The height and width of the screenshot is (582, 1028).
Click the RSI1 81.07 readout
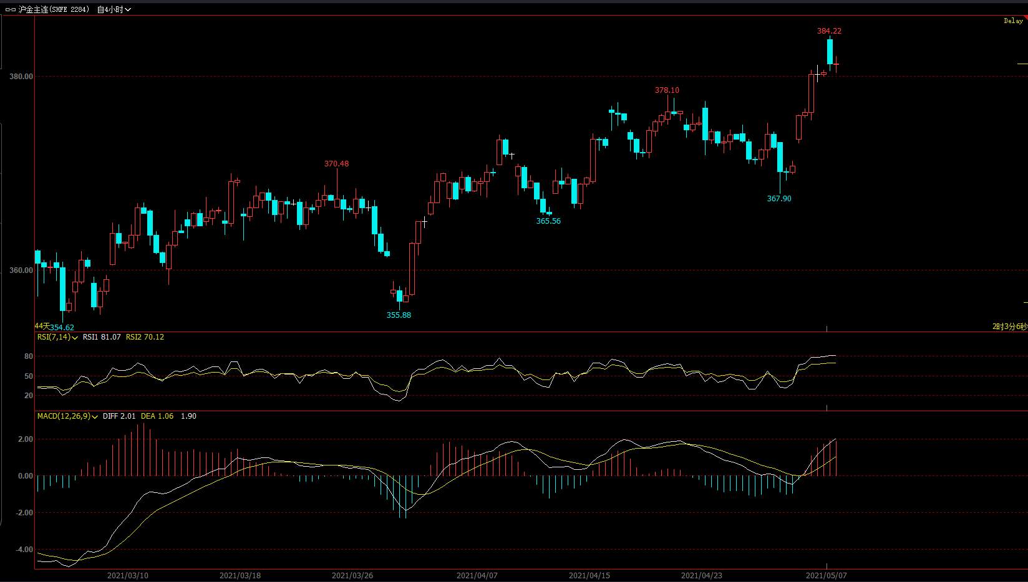point(102,337)
